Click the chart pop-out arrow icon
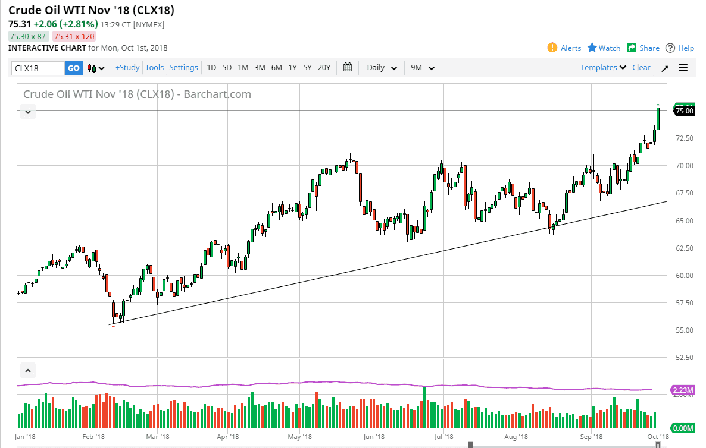The height and width of the screenshot is (448, 706). [665, 68]
